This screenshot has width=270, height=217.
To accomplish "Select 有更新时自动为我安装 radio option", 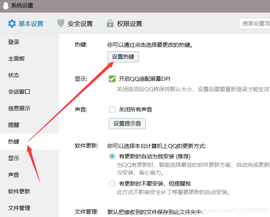I will 112,156.
